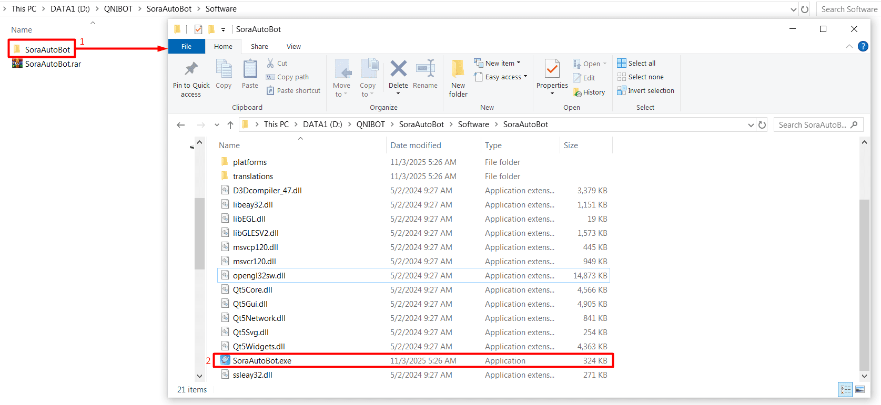Click the red Delete X icon

tap(398, 68)
